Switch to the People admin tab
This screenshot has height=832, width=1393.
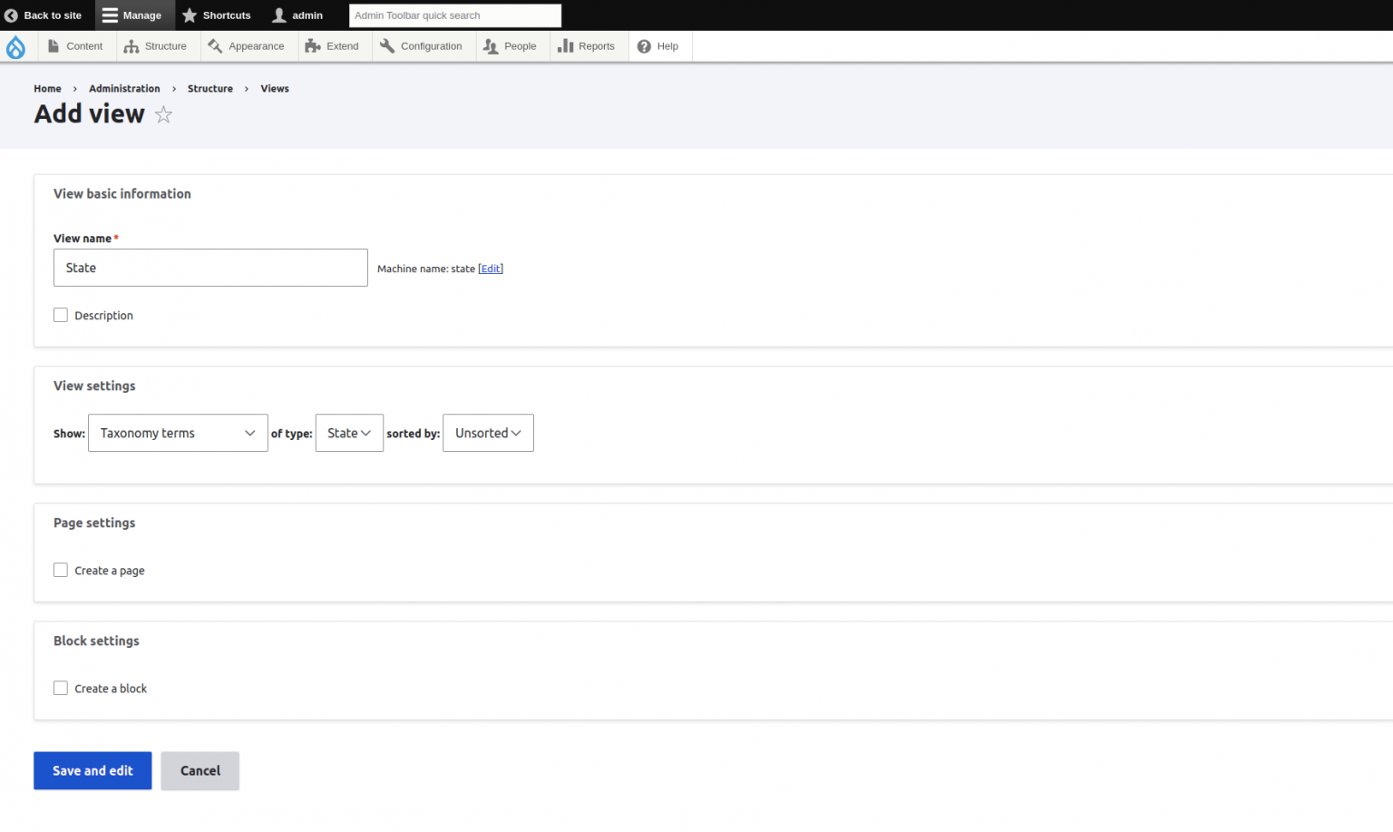click(x=512, y=45)
